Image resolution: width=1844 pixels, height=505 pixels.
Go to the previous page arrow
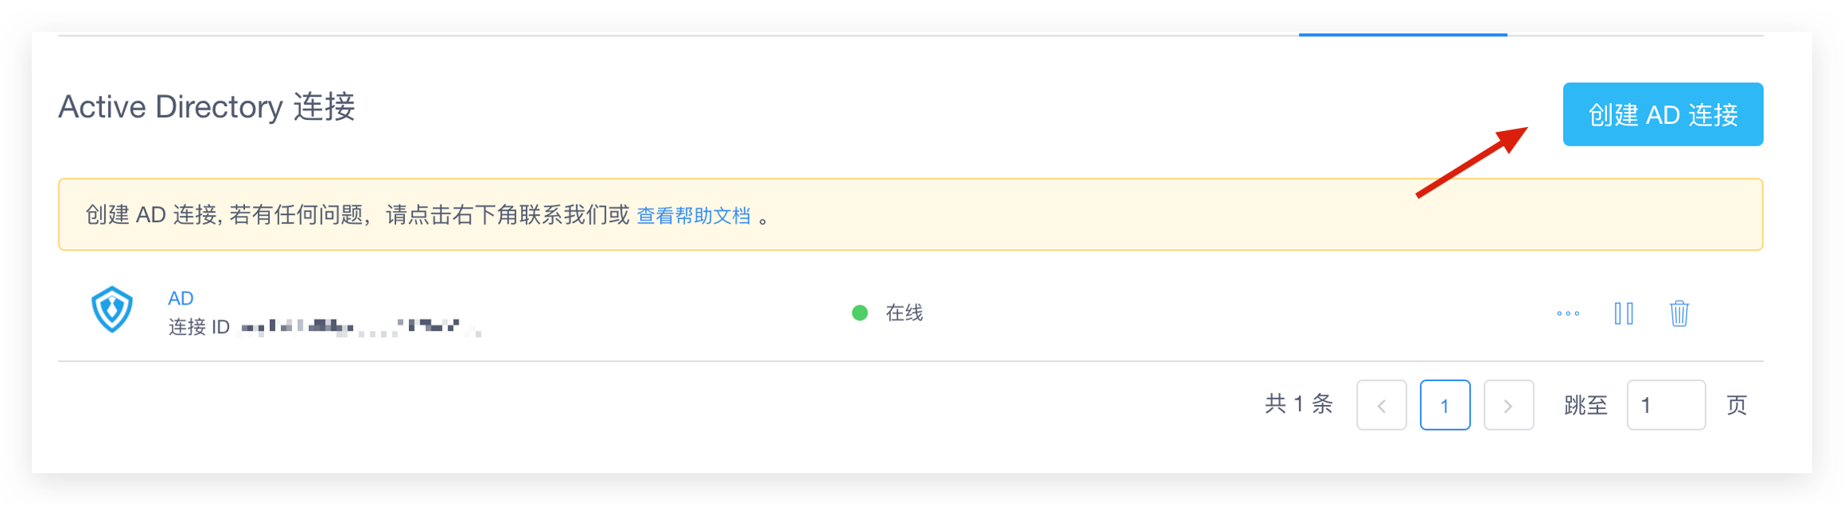coord(1381,406)
